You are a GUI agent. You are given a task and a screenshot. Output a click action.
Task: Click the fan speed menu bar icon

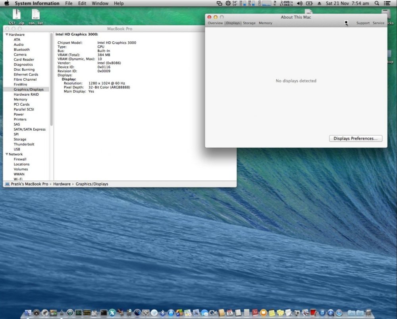point(228,3)
